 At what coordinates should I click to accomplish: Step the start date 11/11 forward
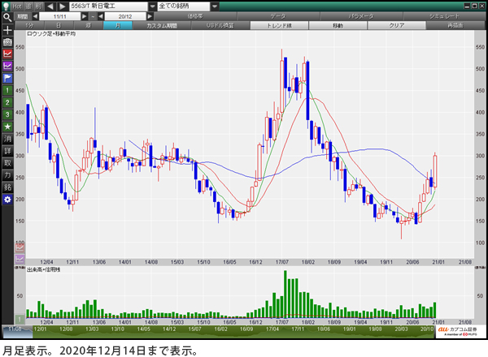(x=85, y=16)
